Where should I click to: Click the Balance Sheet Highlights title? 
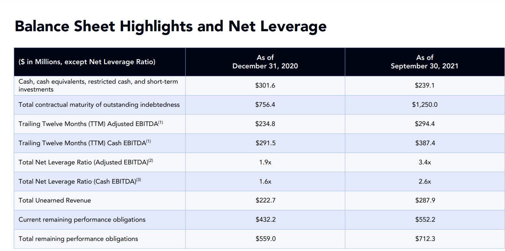[x=170, y=26]
